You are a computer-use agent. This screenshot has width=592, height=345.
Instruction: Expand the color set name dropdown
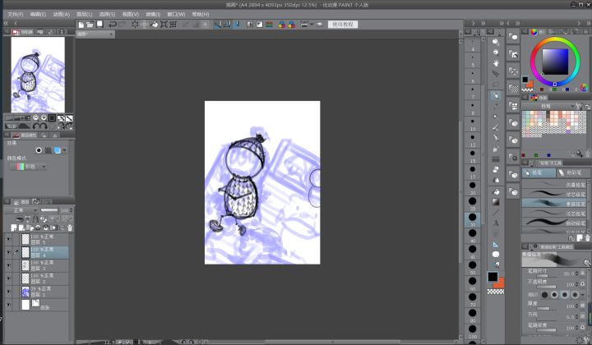coord(549,106)
